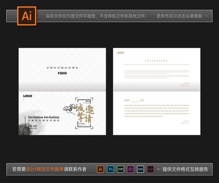Click the black LOGO on cover
The image size is (219, 183).
click(x=27, y=96)
